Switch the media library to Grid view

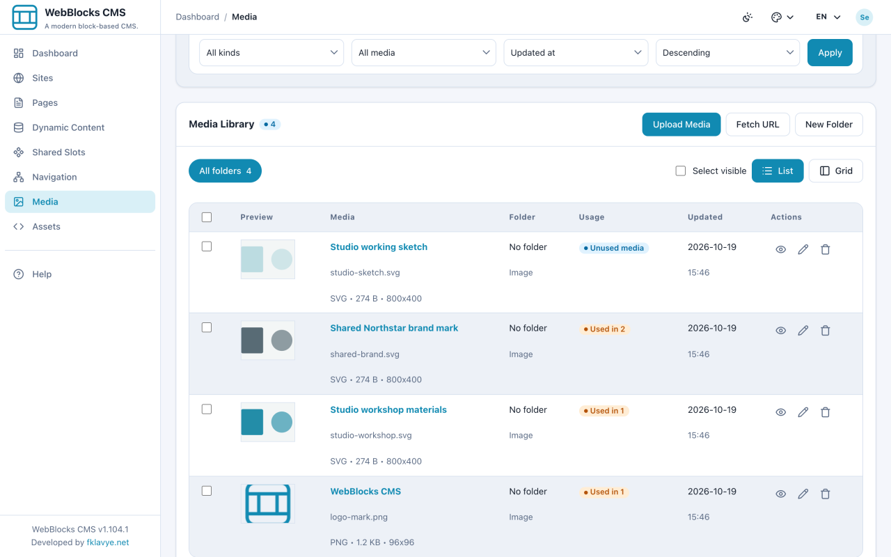pyautogui.click(x=836, y=171)
